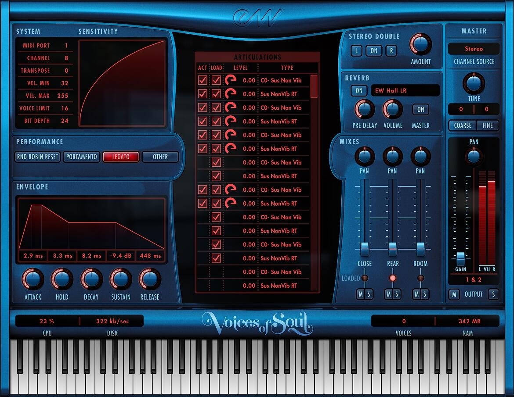Click the Pan knob above the Close fader
This screenshot has width=514, height=397.
(x=365, y=157)
